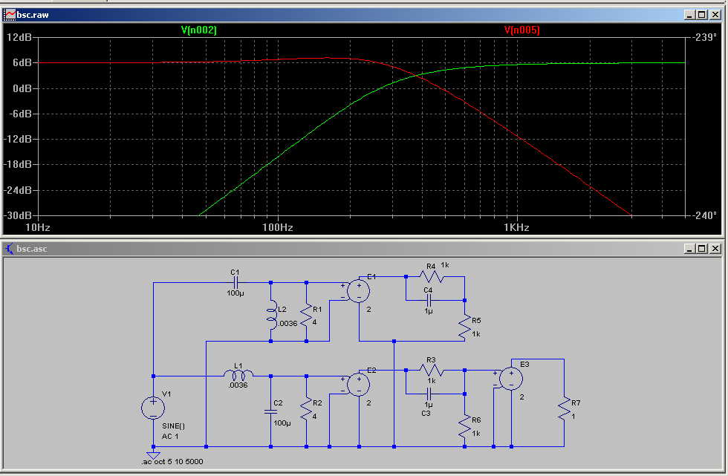This screenshot has height=476, width=728.
Task: Click the 0dB vertical axis label
Action: (22, 88)
